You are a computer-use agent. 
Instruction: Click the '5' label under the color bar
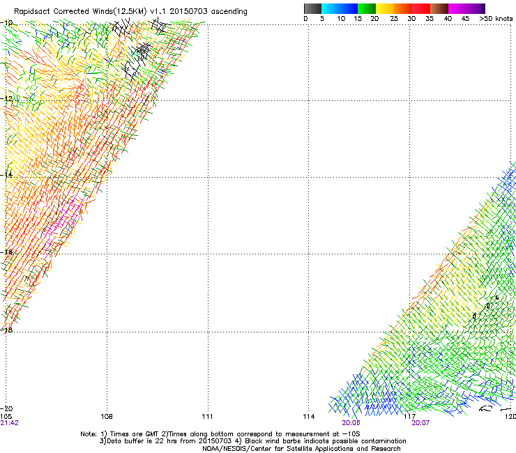(x=322, y=19)
